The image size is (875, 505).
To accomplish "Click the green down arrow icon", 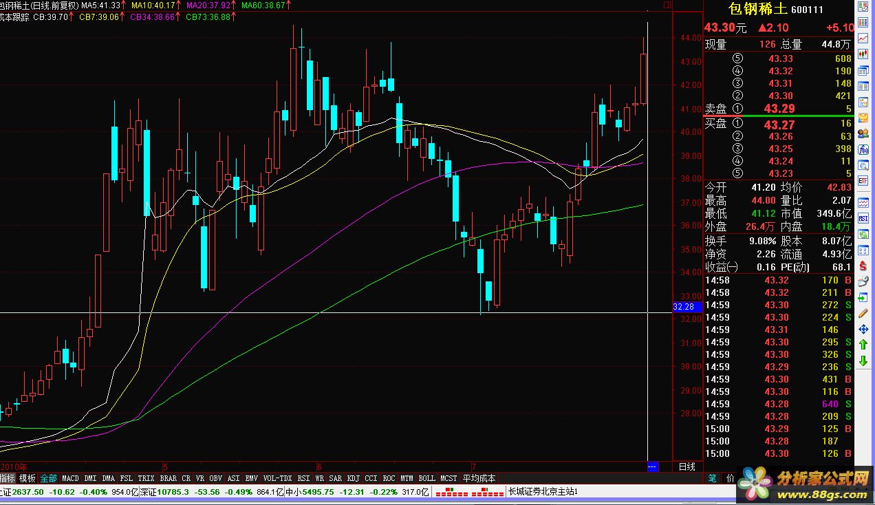I will tap(863, 361).
